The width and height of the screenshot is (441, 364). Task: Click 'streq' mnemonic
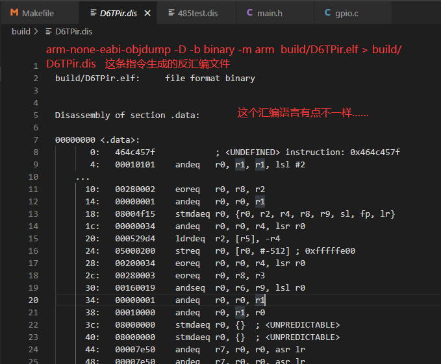(x=188, y=251)
